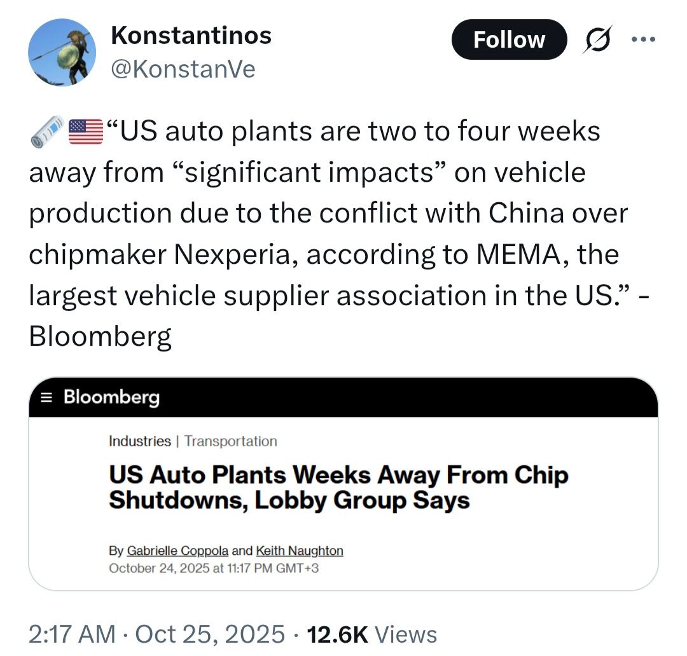Open the US Auto Plants headline
This screenshot has height=656, width=687.
tap(338, 488)
